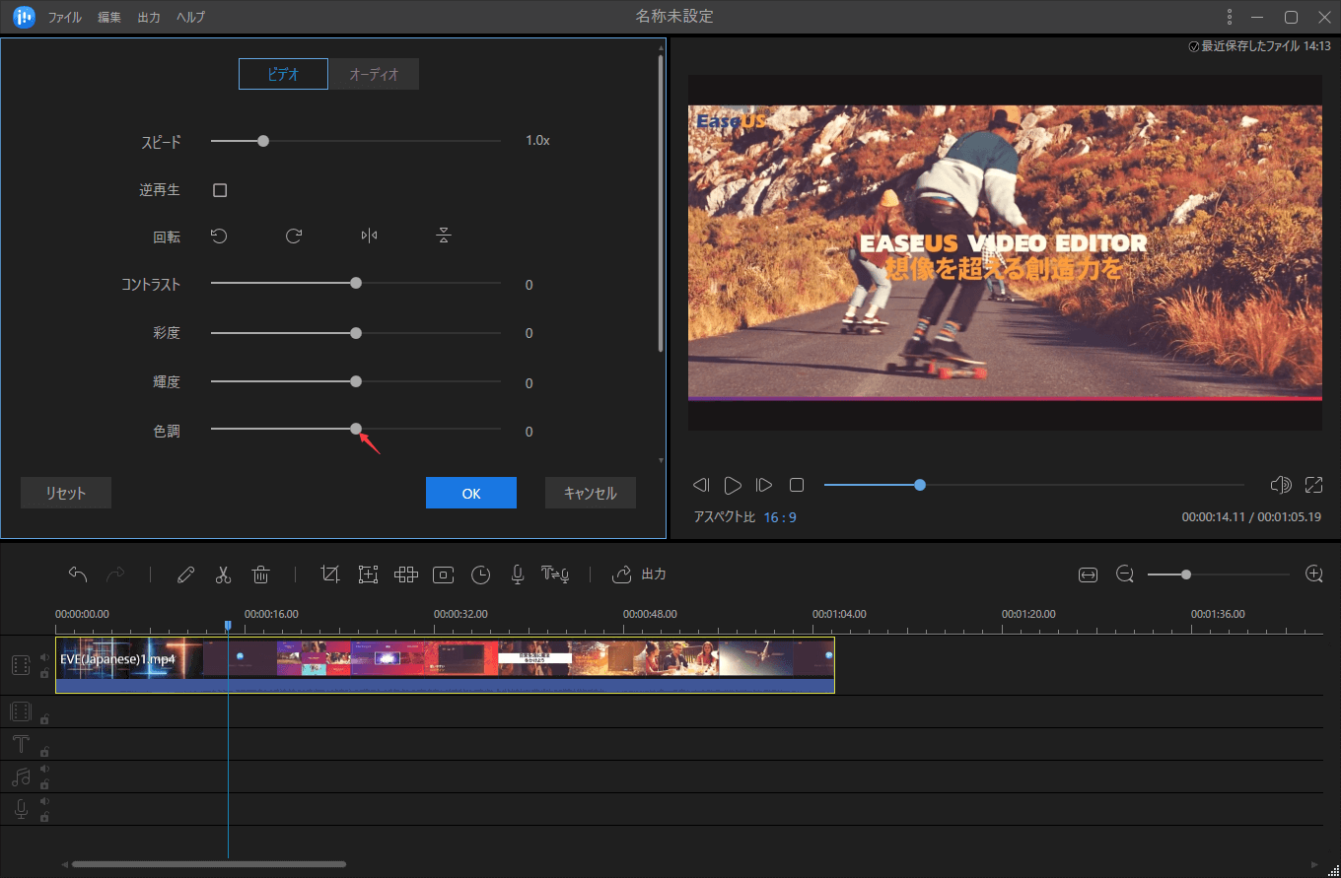1341x878 pixels.
Task: Mute the main video track
Action: [44, 657]
